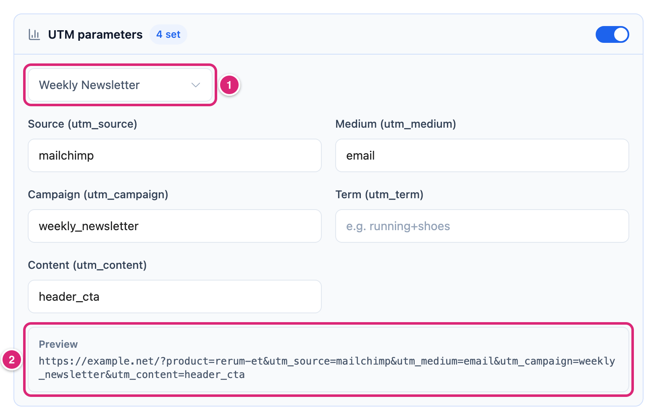Screen dimensions: 657x420
Task: Click the 'Preview' label
Action: [x=58, y=344]
